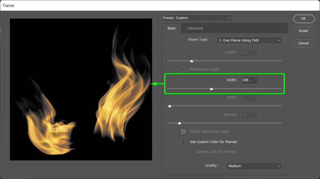Viewport: 320px width, 179px height.
Task: Click the Reset button
Action: tap(303, 31)
